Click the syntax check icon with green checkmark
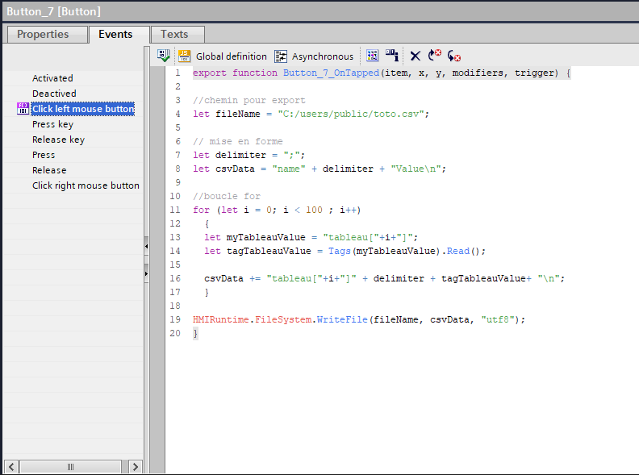Viewport: 639px width, 475px height. 164,56
